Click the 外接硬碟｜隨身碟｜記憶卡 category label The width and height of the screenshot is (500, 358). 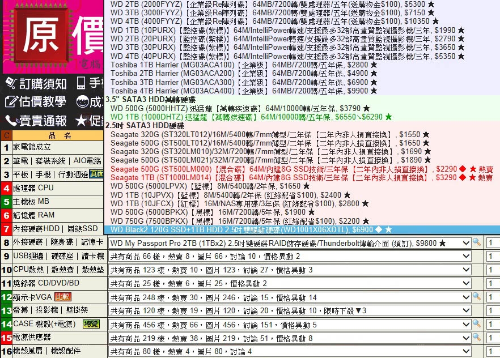[x=58, y=242]
